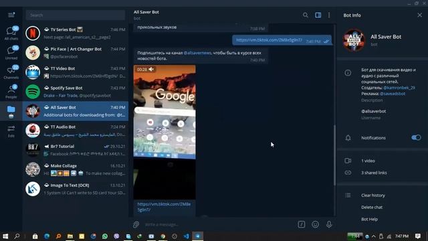Select the bots folder in sidebar
This screenshot has height=241, width=428.
pyautogui.click(x=11, y=111)
